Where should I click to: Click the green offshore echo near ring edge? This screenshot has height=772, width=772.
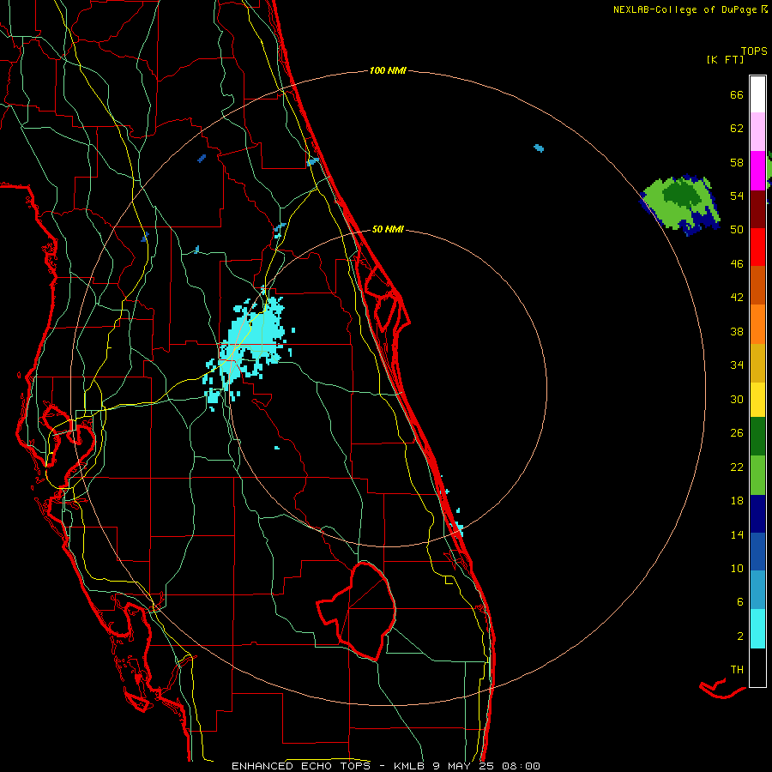682,203
